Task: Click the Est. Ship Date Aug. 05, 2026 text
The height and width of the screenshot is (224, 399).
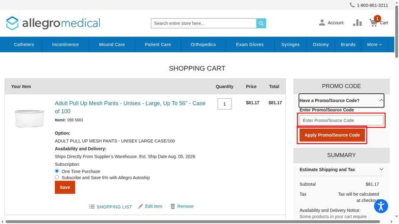Action: click(x=167, y=156)
